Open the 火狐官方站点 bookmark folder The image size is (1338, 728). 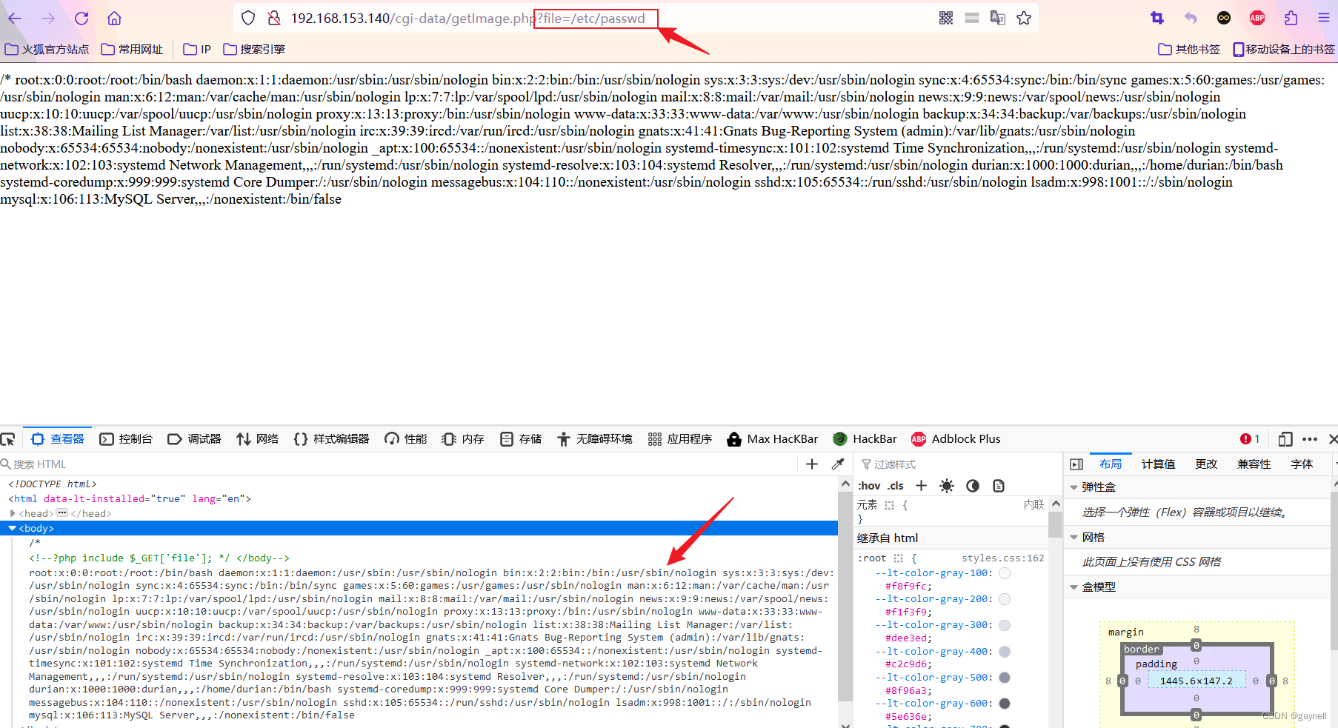tap(47, 49)
